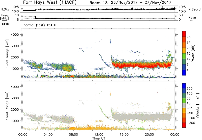Click the red high-power scatter band in the power panel
This screenshot has height=140, width=202.
coord(142,65)
